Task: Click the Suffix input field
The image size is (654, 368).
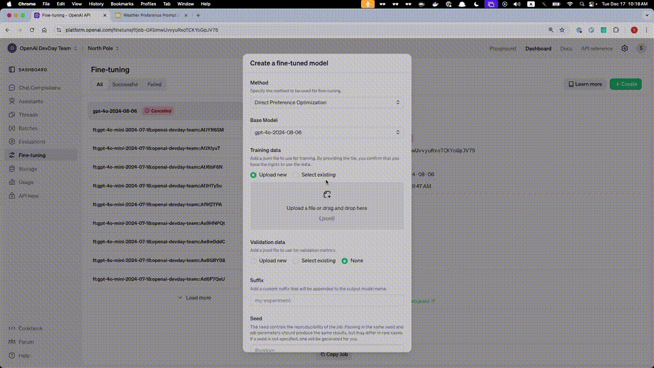Action: point(327,301)
